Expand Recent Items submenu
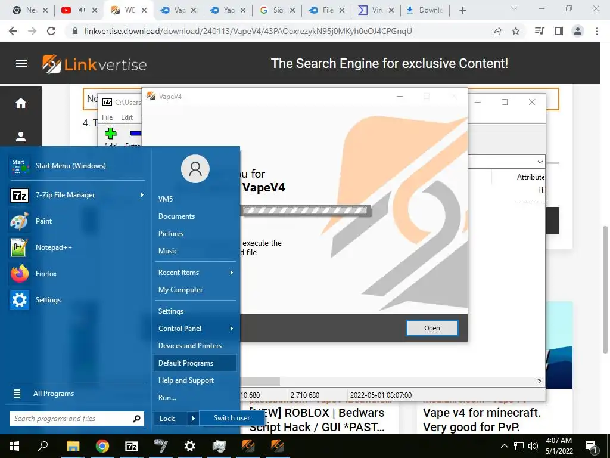 pyautogui.click(x=232, y=272)
